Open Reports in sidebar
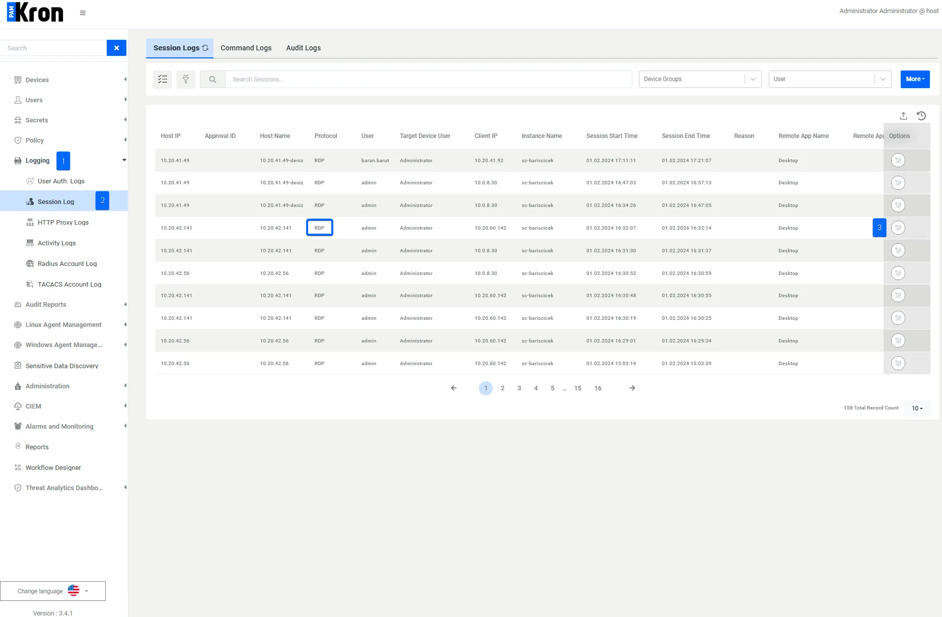This screenshot has width=942, height=617. point(37,447)
